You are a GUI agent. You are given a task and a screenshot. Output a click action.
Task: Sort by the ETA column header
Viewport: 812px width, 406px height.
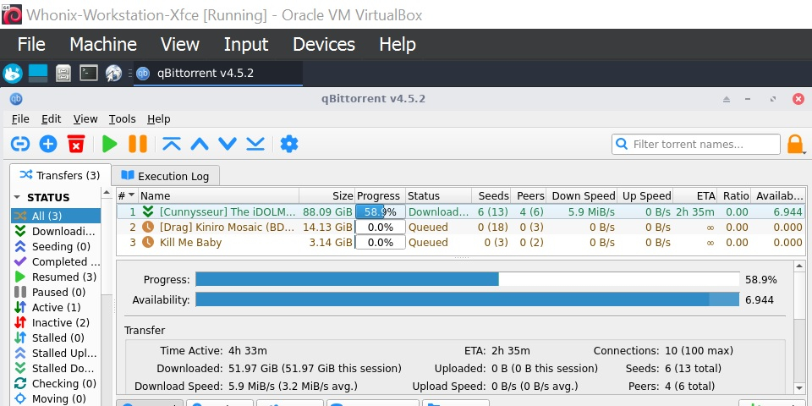tap(694, 195)
